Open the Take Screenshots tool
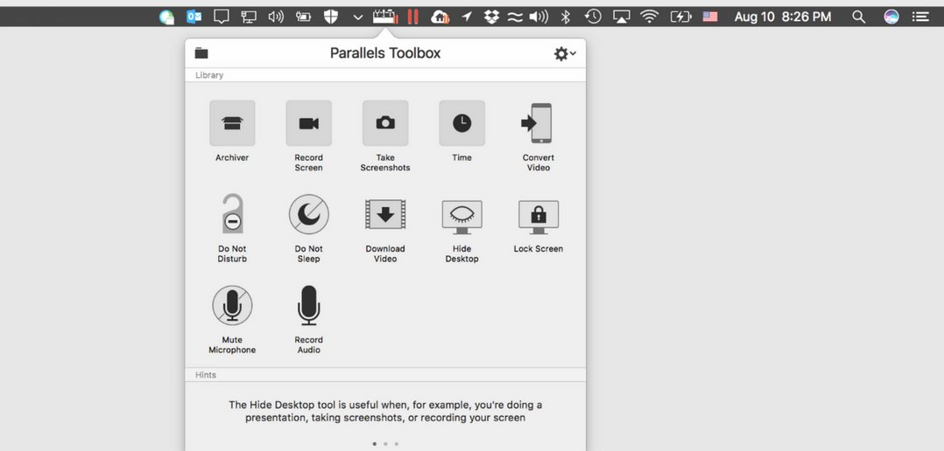 (385, 123)
